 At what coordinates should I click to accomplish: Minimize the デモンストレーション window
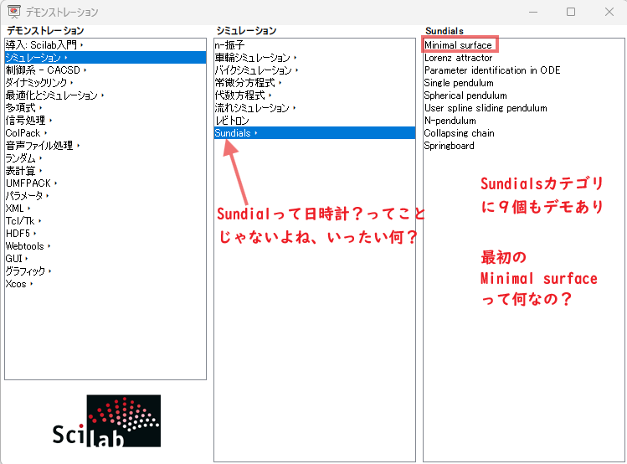click(533, 12)
